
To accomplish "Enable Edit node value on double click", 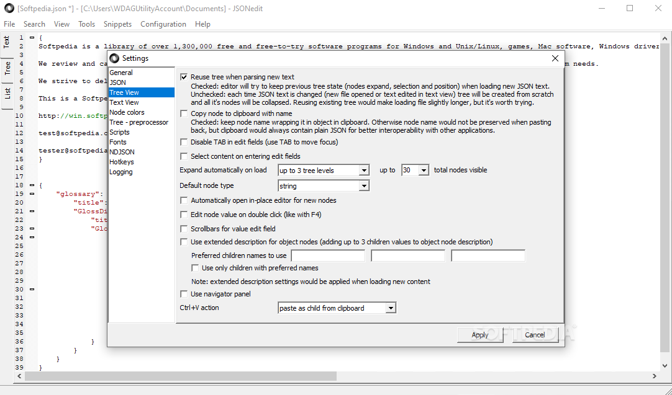I will [x=184, y=215].
